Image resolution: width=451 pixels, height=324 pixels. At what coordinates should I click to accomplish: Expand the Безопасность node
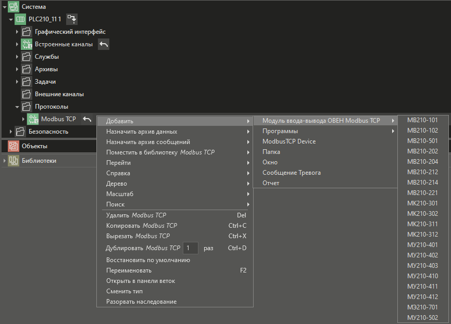coord(11,132)
